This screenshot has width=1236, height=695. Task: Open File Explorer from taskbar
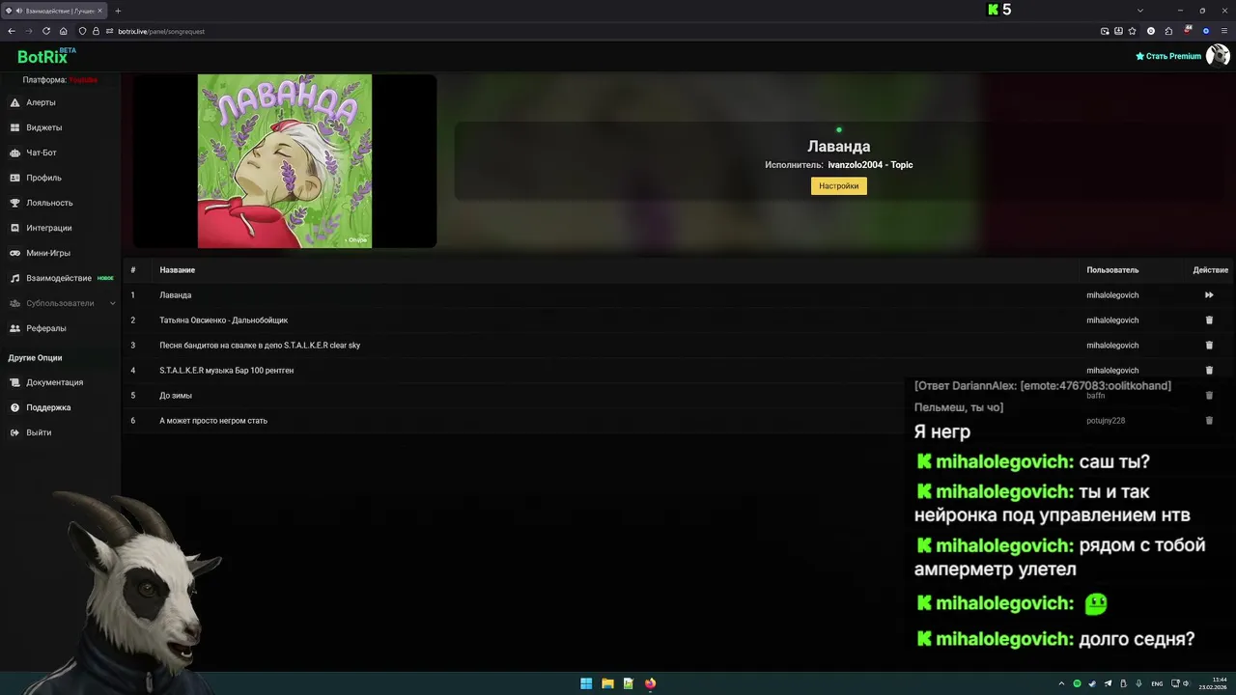[x=607, y=683]
